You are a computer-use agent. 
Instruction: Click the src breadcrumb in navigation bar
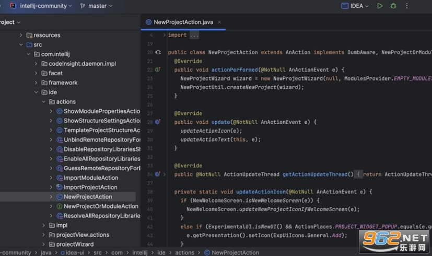pyautogui.click(x=98, y=252)
